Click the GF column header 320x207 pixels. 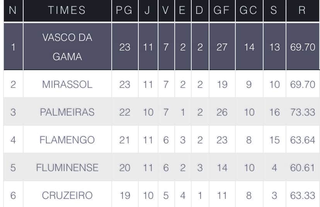[222, 11]
